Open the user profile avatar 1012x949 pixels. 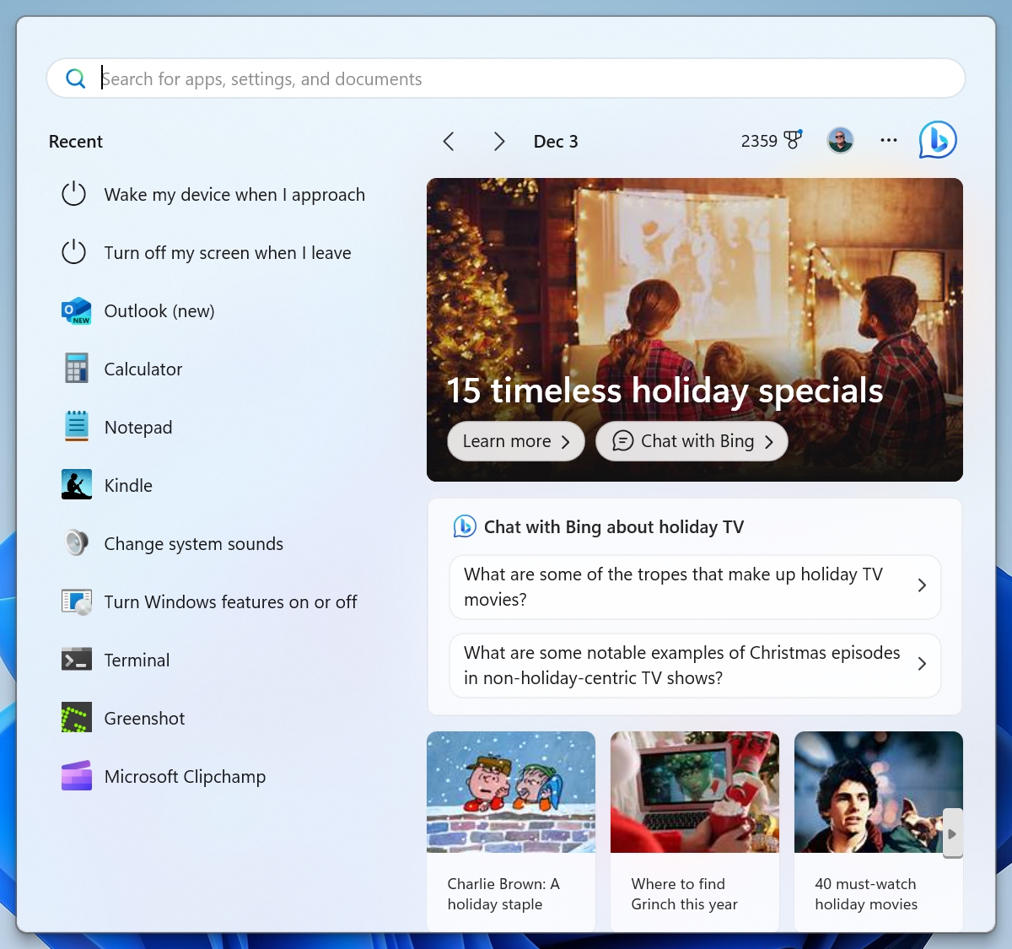(840, 141)
